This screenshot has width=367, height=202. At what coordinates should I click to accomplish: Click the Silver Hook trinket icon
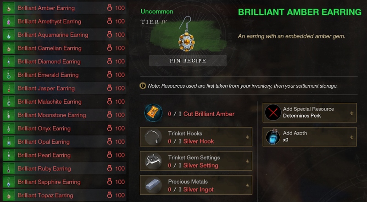[153, 137]
